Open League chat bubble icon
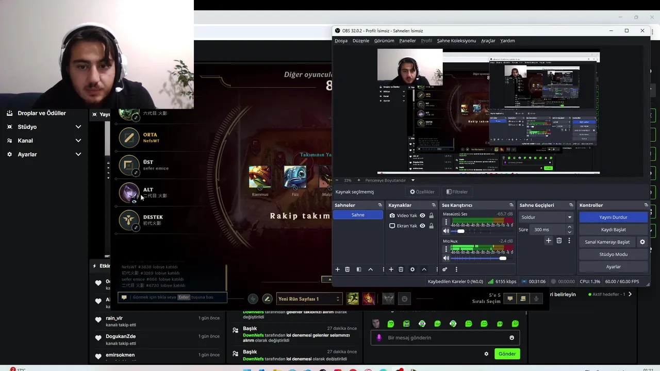Screen dimensions: 660x371 tap(510, 299)
